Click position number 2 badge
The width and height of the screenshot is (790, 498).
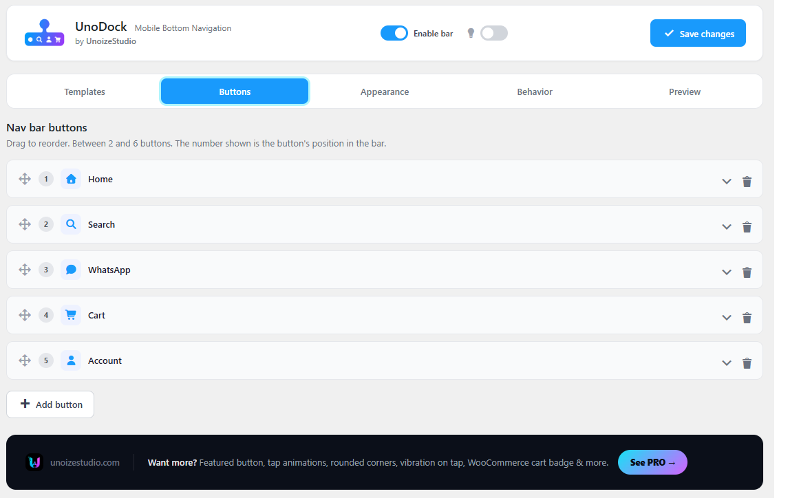[x=46, y=224]
